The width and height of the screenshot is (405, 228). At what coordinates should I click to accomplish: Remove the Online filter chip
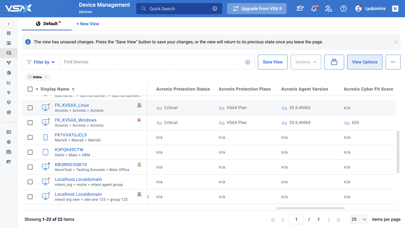(46, 77)
